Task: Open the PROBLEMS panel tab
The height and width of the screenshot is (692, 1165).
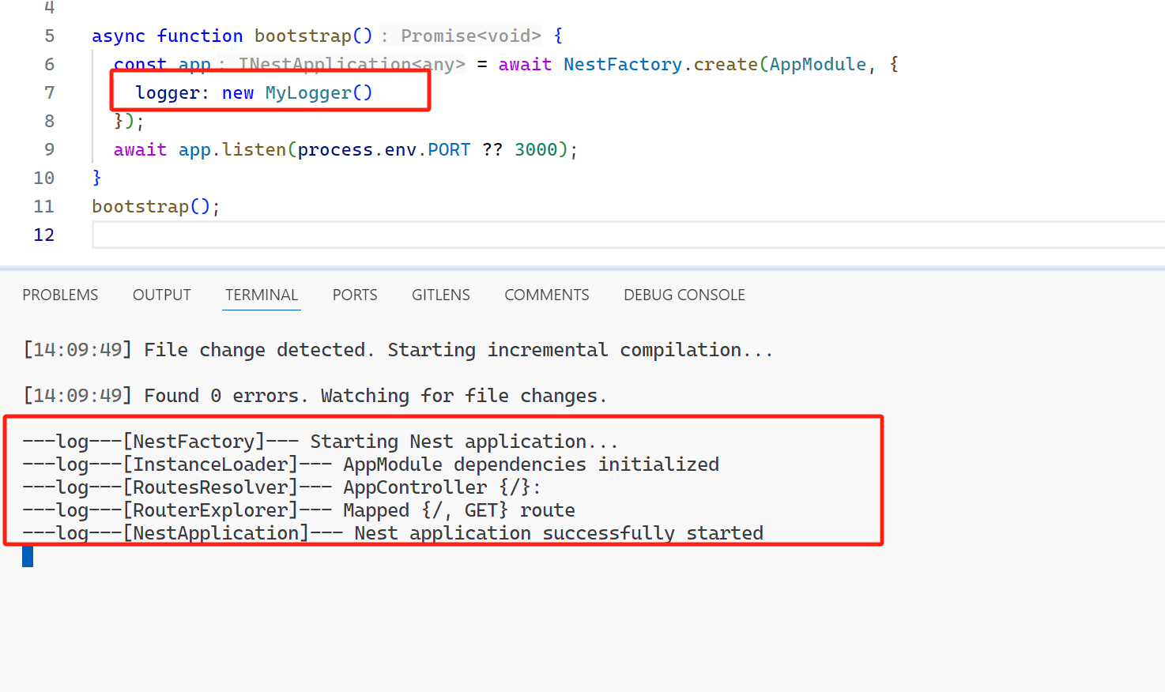Action: point(60,295)
